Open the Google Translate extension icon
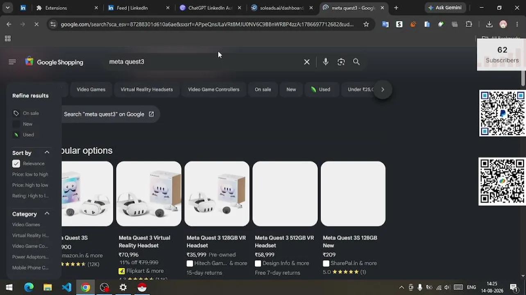526x295 pixels. point(385,24)
